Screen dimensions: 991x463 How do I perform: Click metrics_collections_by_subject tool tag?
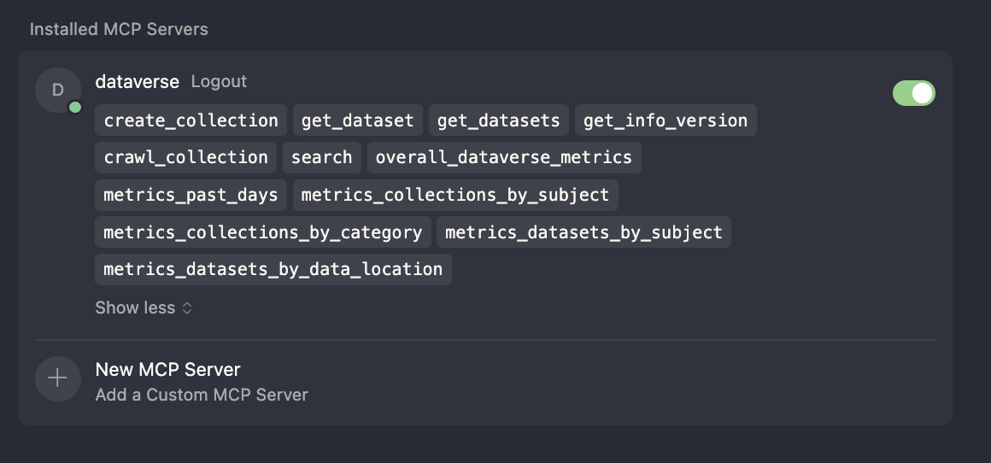pyautogui.click(x=455, y=195)
